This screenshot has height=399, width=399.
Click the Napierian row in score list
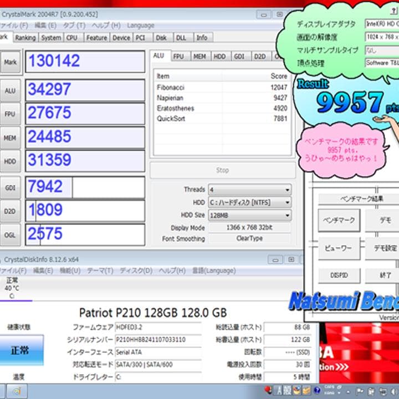pos(222,98)
